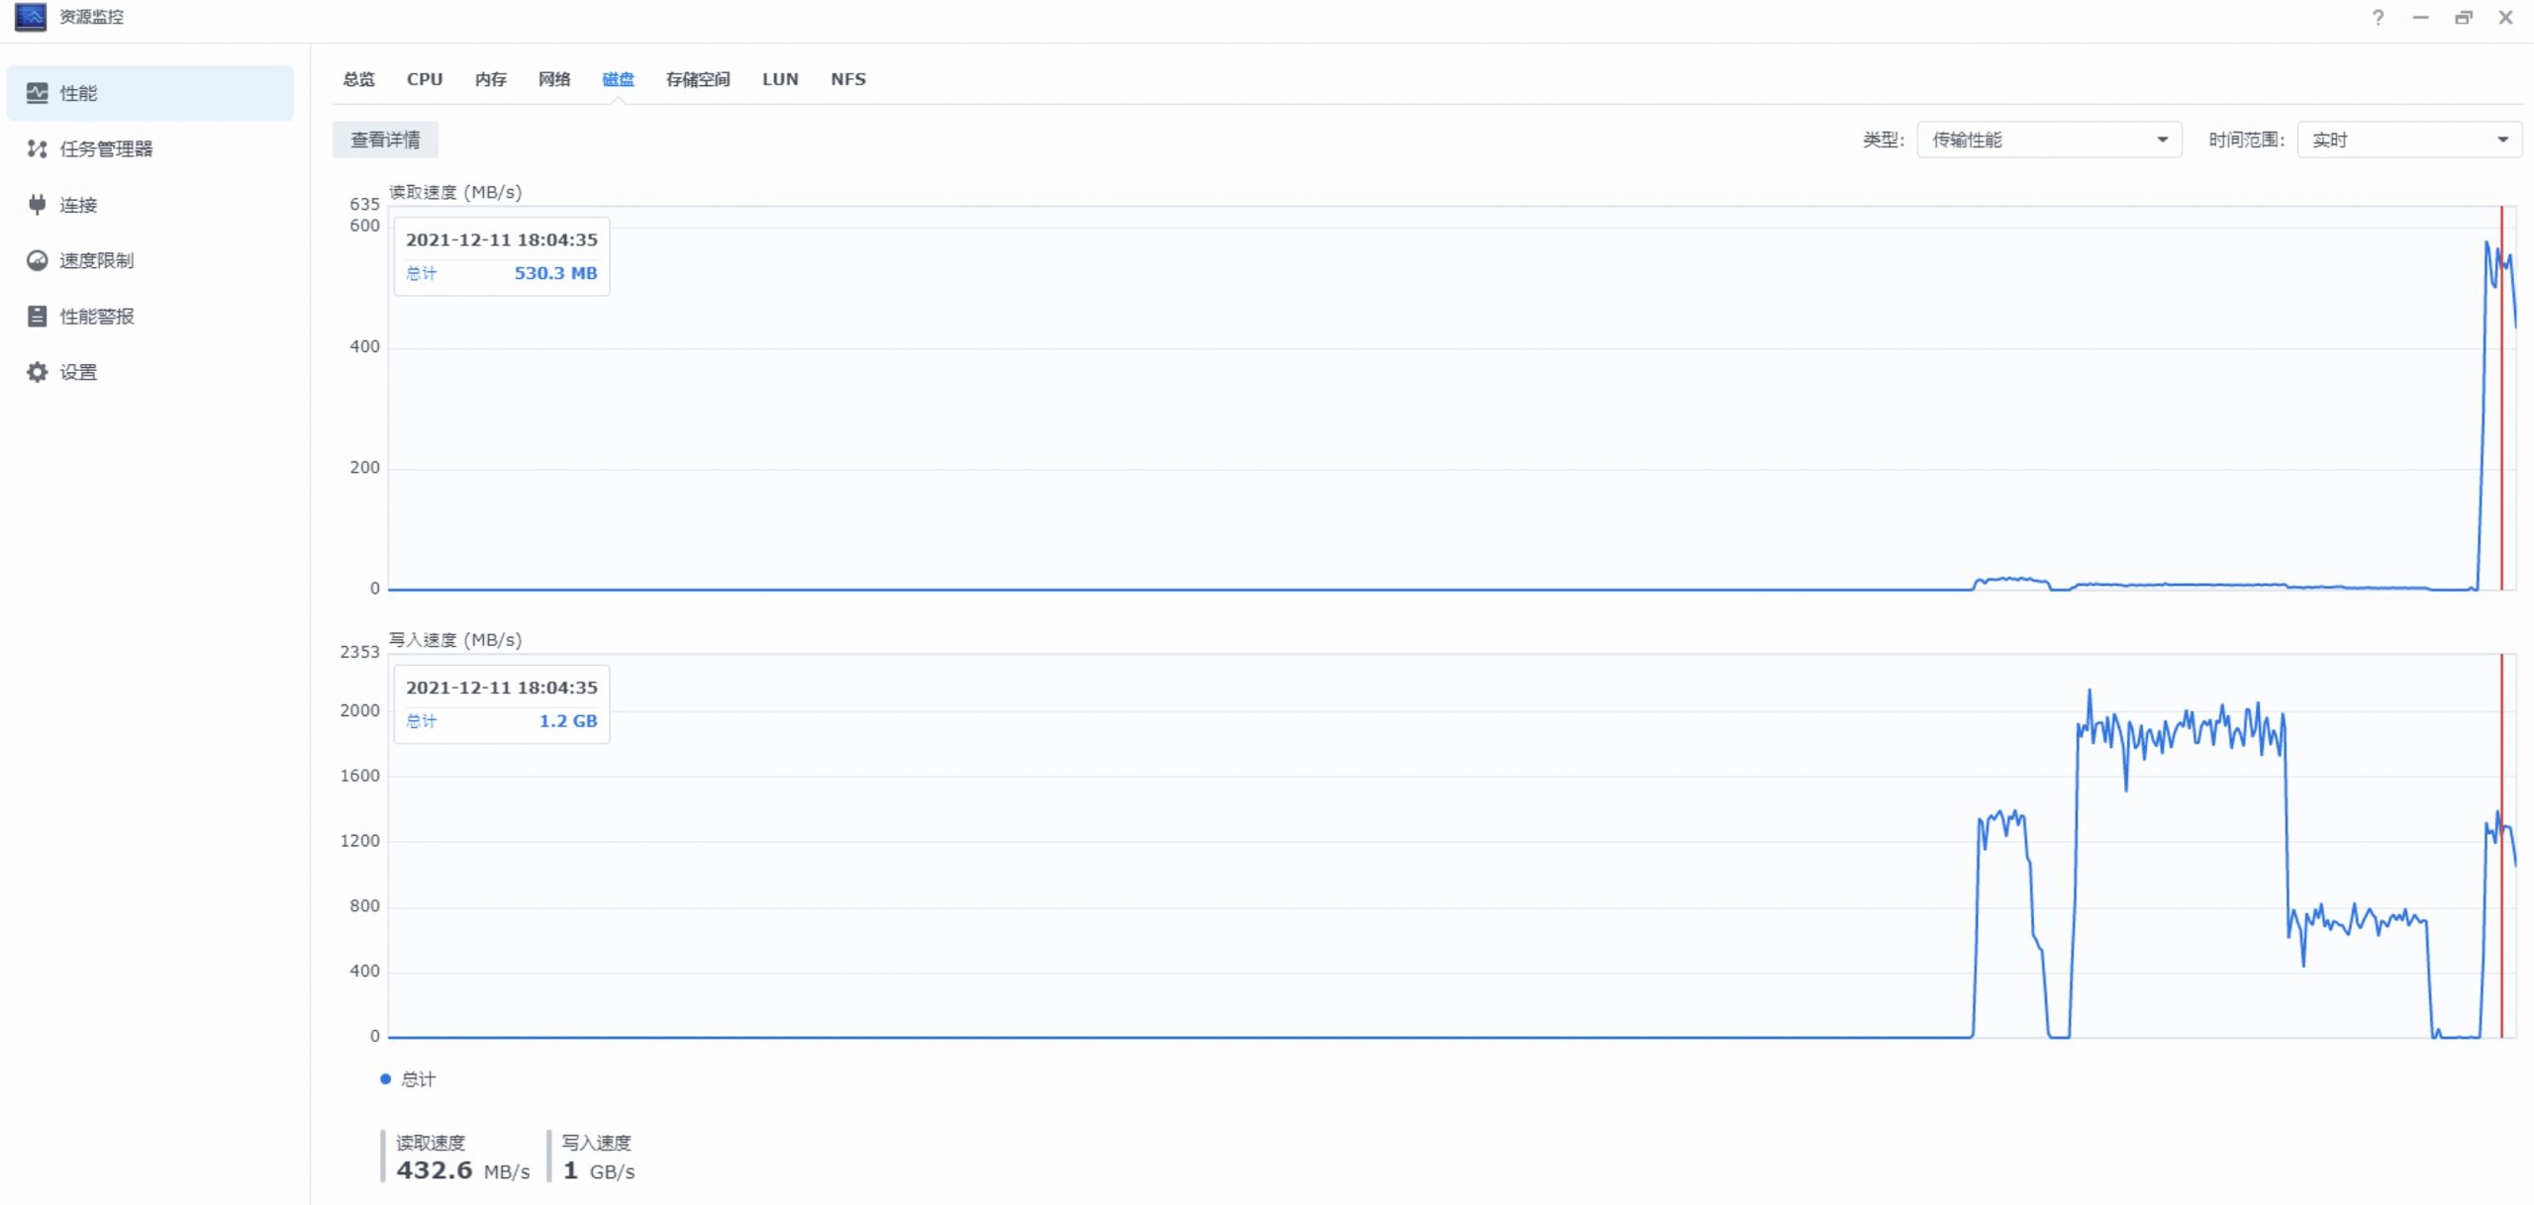
Task: Click the Resource Monitor app icon
Action: click(x=31, y=17)
